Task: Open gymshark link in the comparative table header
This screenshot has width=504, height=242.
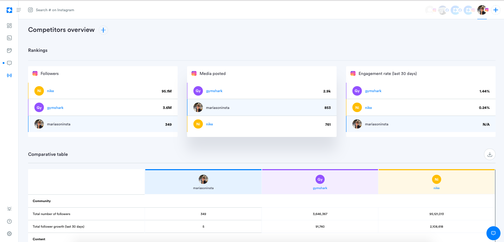Action: coord(320,188)
